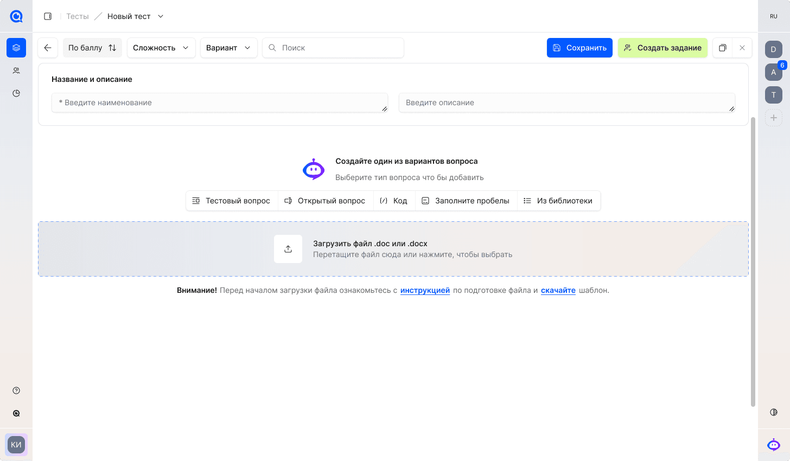Image resolution: width=790 pixels, height=461 pixels.
Task: Toggle sort order По баллу
Action: [92, 48]
